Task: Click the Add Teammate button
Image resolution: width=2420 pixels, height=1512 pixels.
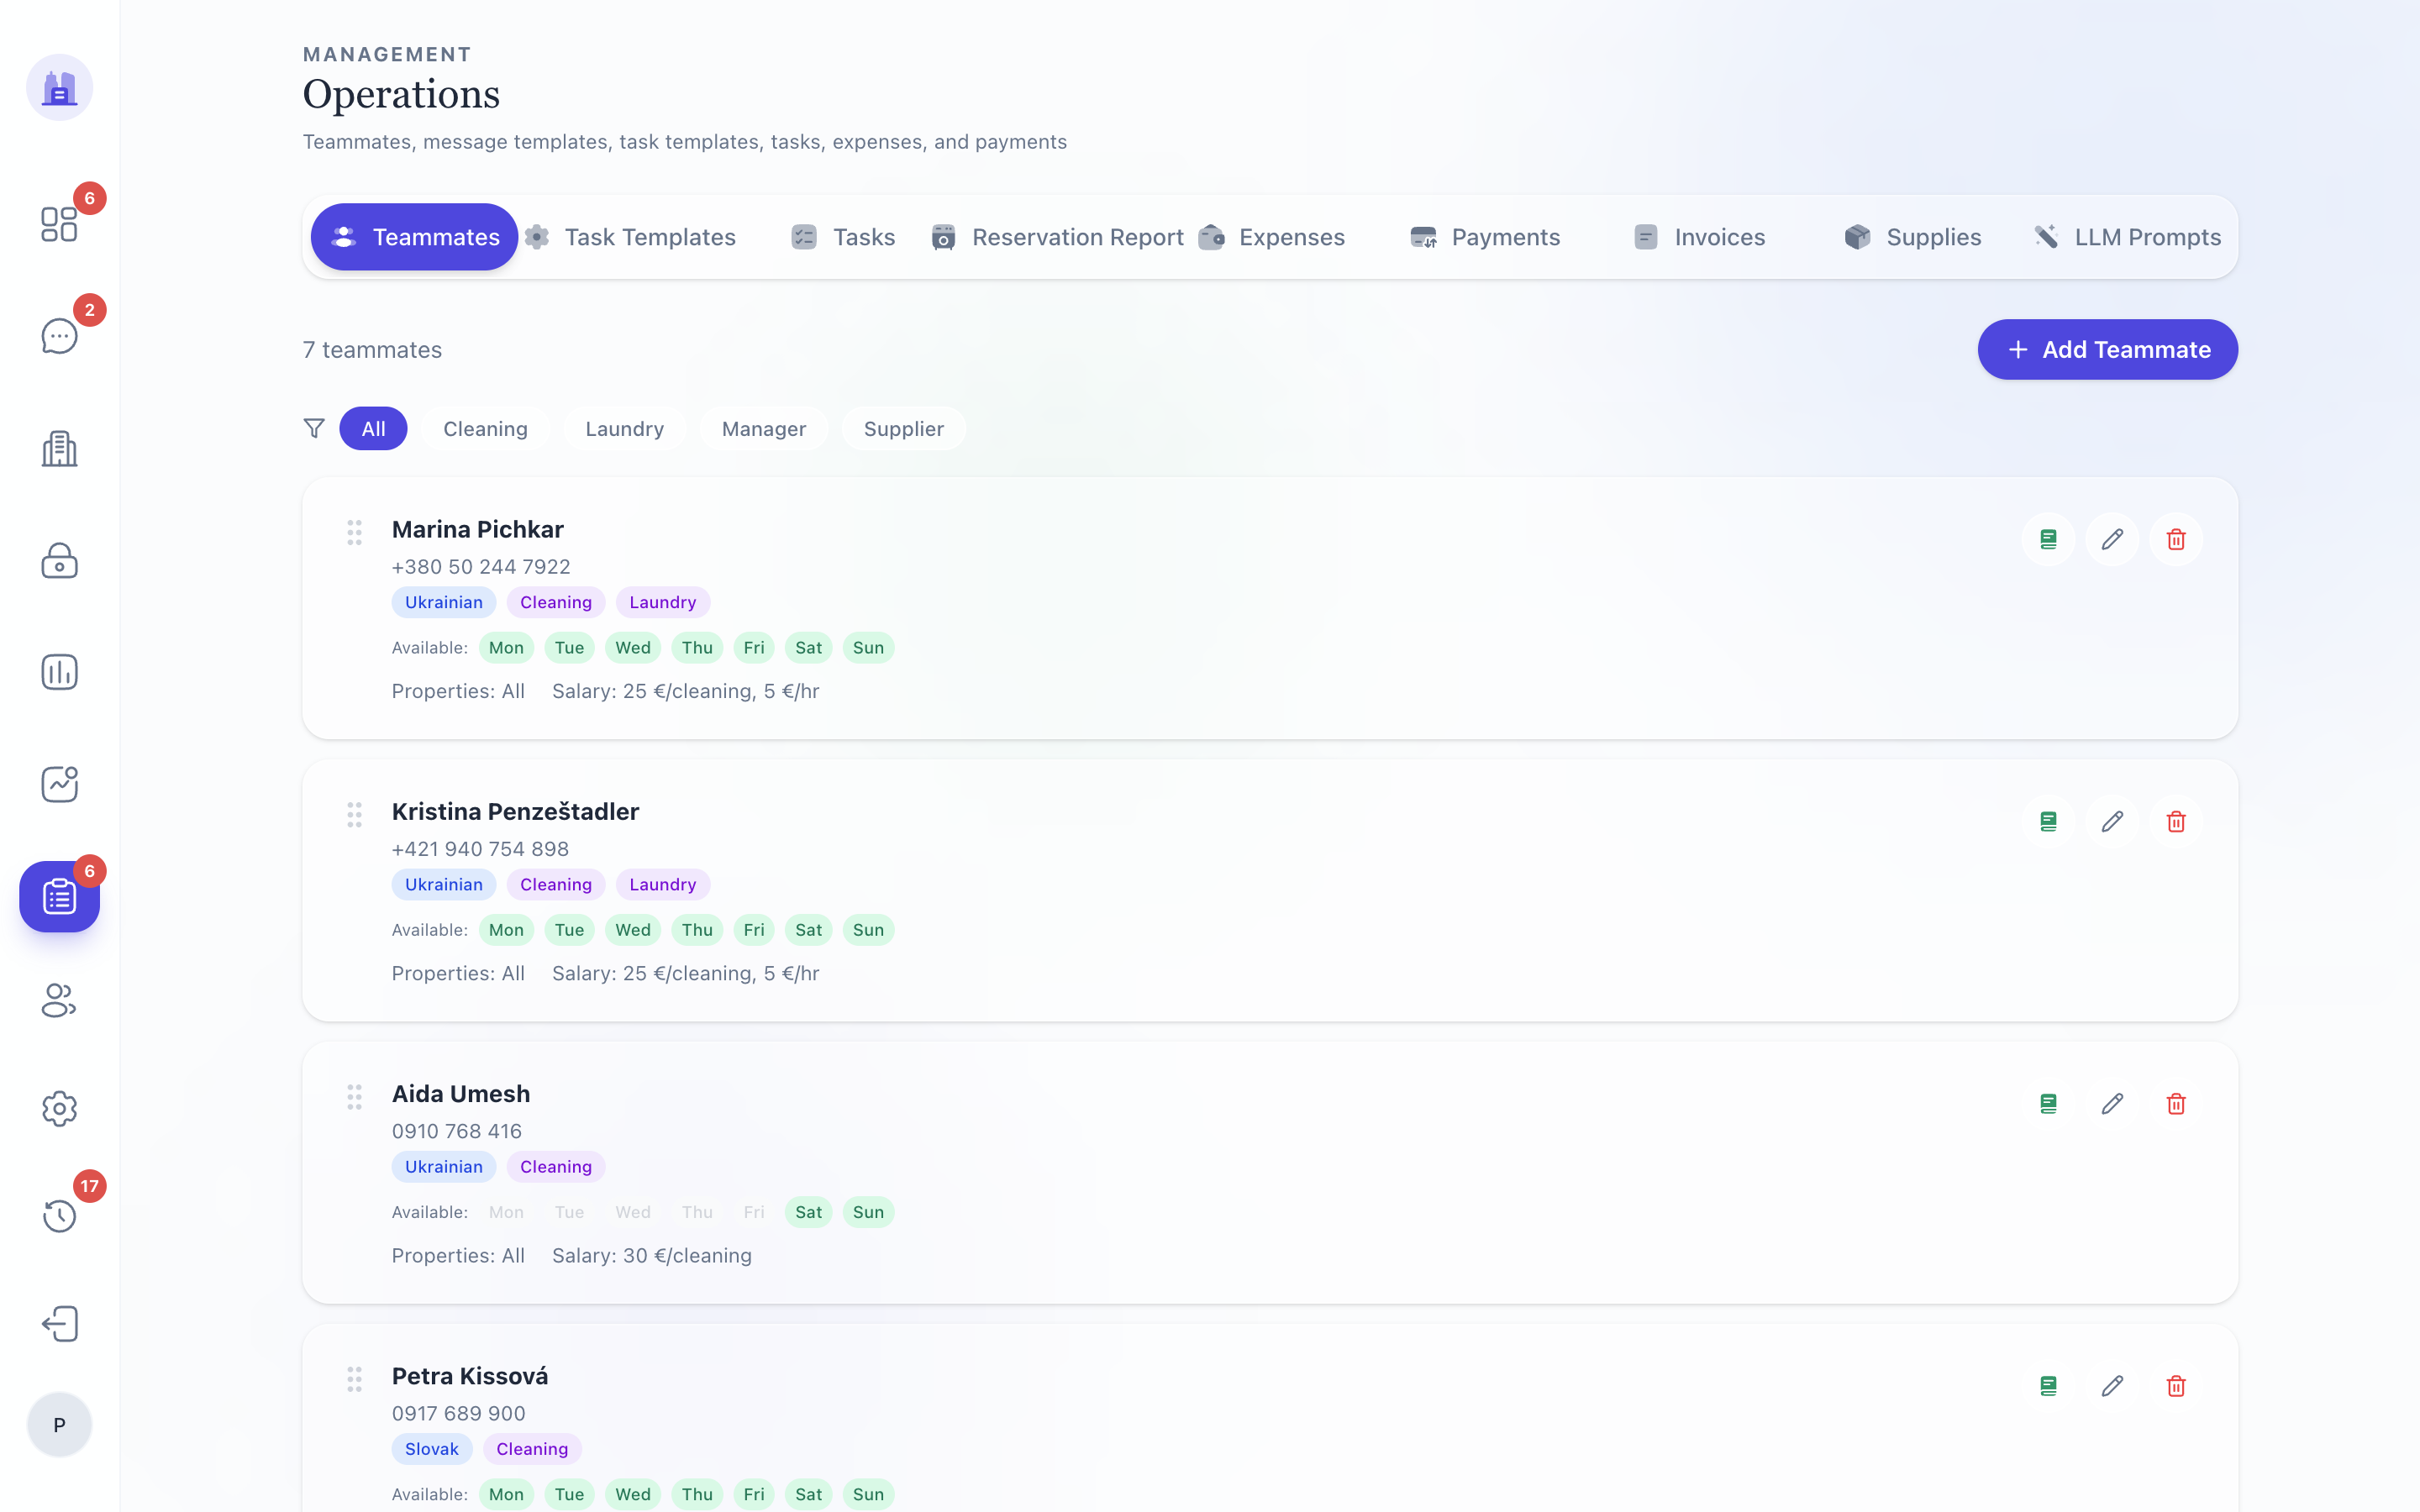Action: pos(2107,350)
